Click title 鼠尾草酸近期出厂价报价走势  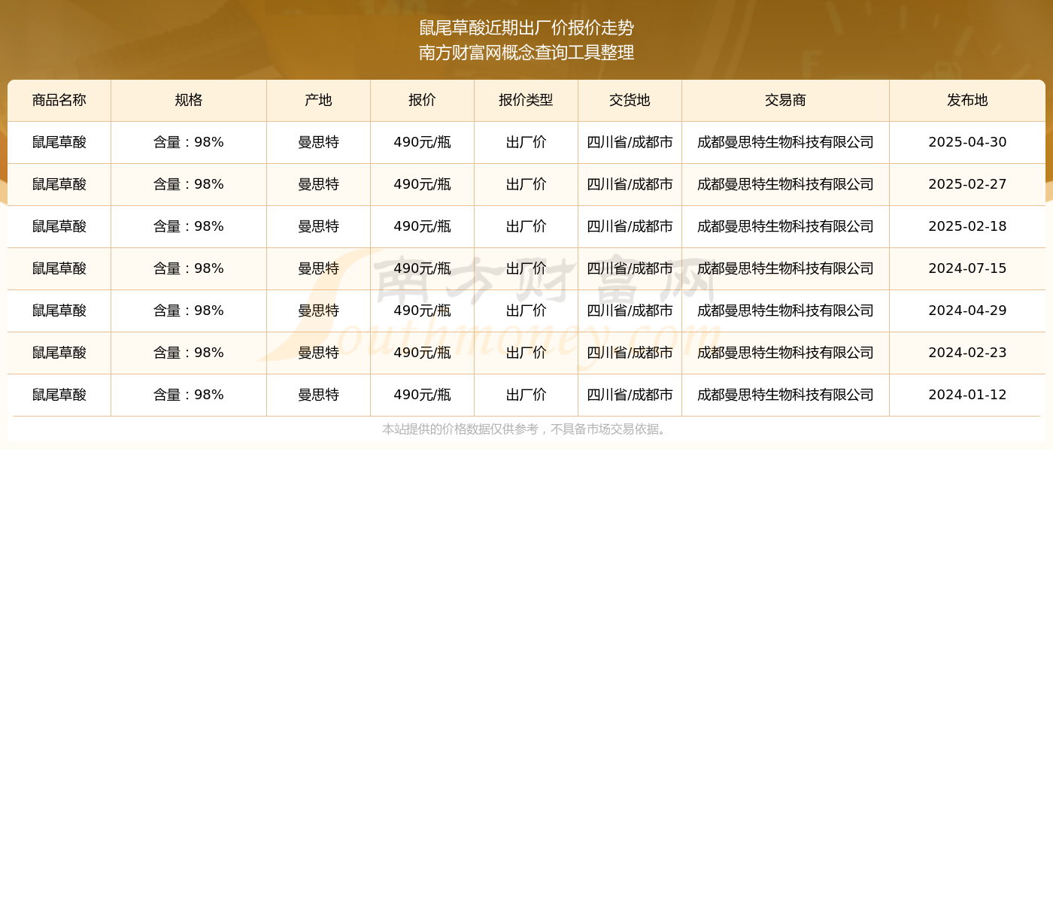526,28
